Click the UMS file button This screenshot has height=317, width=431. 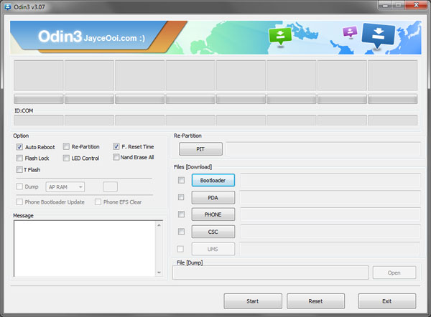(x=213, y=249)
